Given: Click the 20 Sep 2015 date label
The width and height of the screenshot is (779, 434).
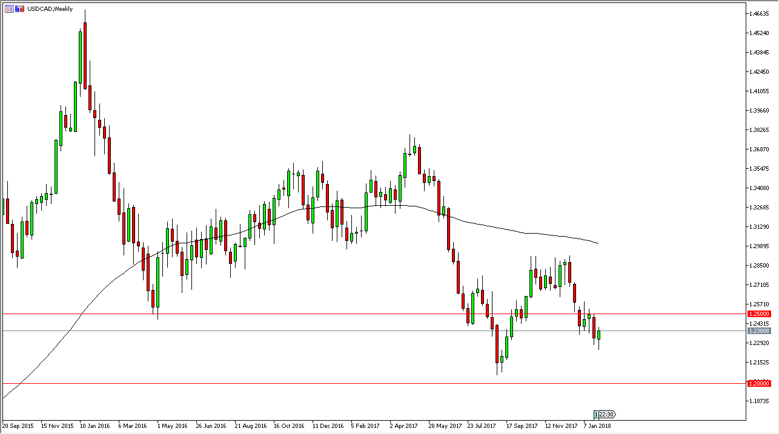Looking at the screenshot, I should tap(18, 426).
